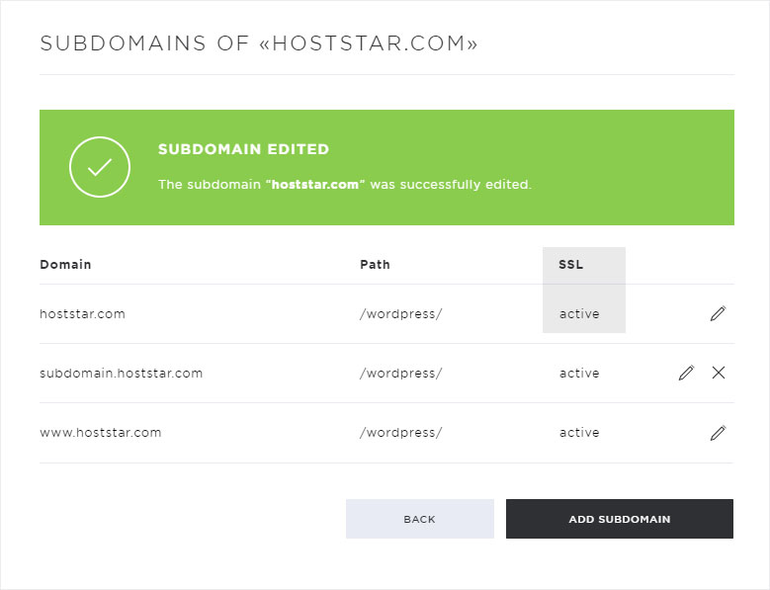The width and height of the screenshot is (770, 590).
Task: Click the www.hoststar.com domain entry
Action: tap(101, 433)
